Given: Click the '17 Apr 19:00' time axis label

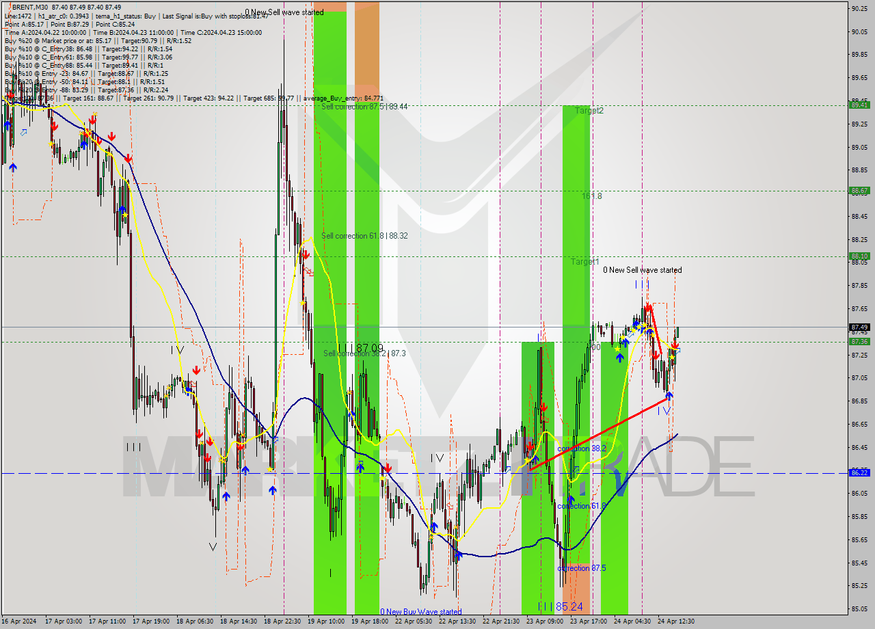Looking at the screenshot, I should pyautogui.click(x=151, y=621).
